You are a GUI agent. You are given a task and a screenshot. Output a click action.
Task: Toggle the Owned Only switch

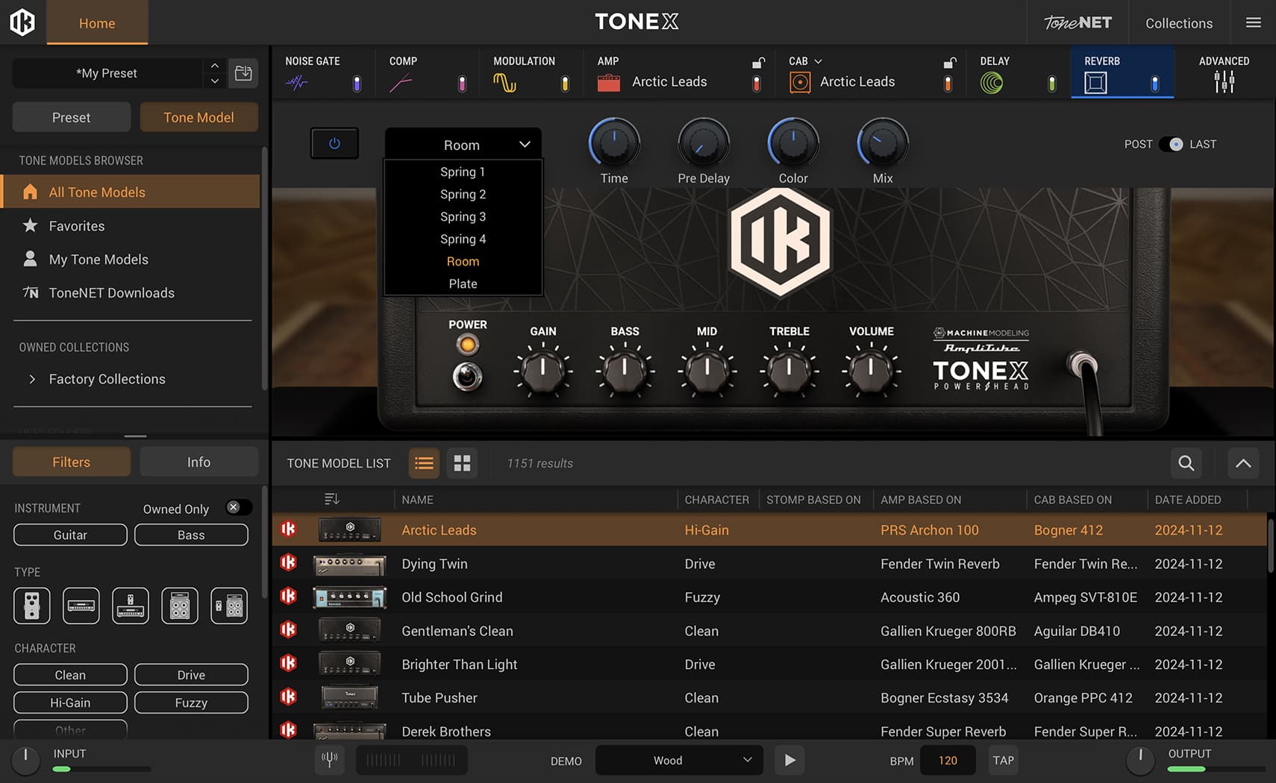click(x=237, y=508)
